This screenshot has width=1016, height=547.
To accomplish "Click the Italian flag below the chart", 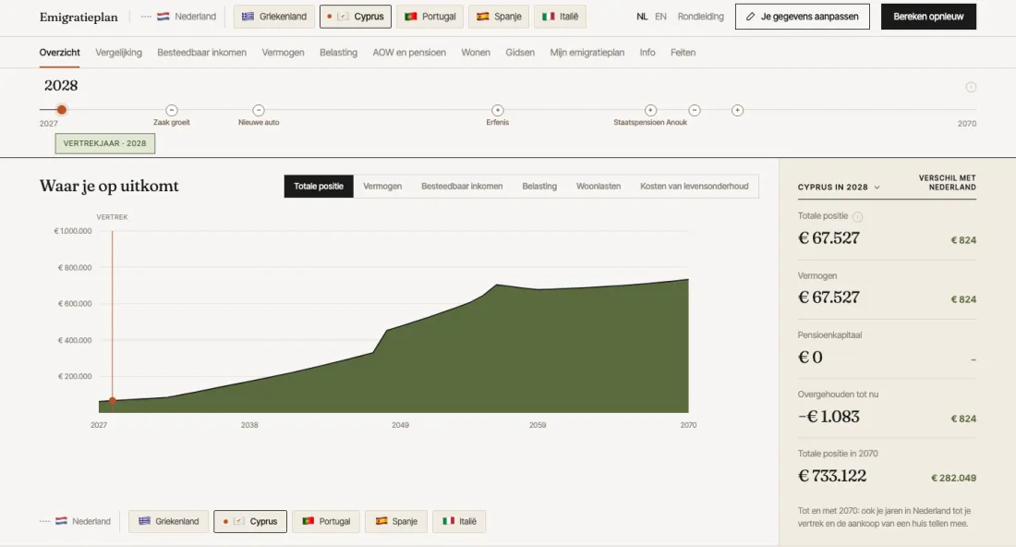I will point(448,521).
